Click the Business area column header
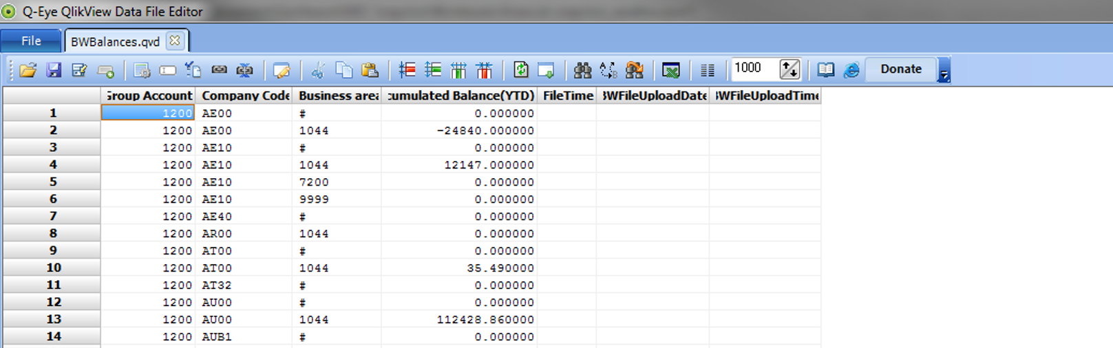This screenshot has width=1113, height=348. click(x=337, y=96)
